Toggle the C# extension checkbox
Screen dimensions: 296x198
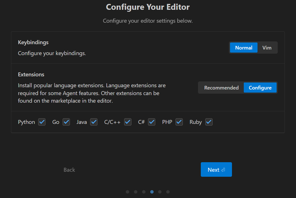click(152, 122)
